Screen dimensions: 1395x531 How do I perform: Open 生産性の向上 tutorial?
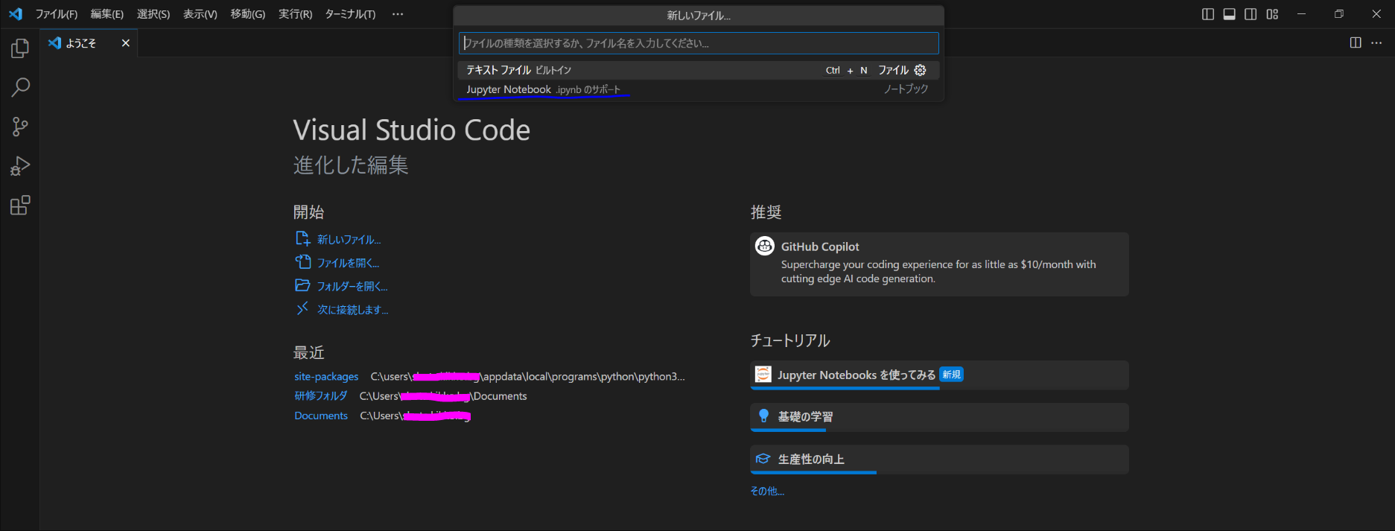point(939,460)
